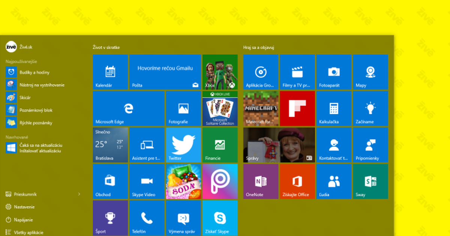Open the Pošta mail tile
Viewport: 450px width, 236px height.
[165, 72]
